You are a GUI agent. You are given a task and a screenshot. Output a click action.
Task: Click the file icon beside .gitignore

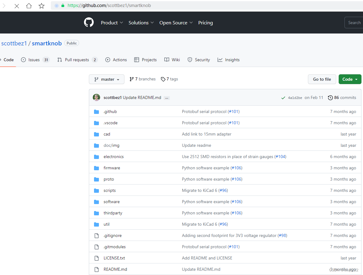(x=96, y=236)
